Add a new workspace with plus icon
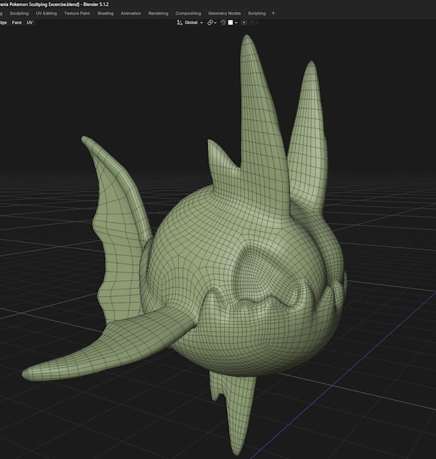436x459 pixels. pyautogui.click(x=273, y=13)
